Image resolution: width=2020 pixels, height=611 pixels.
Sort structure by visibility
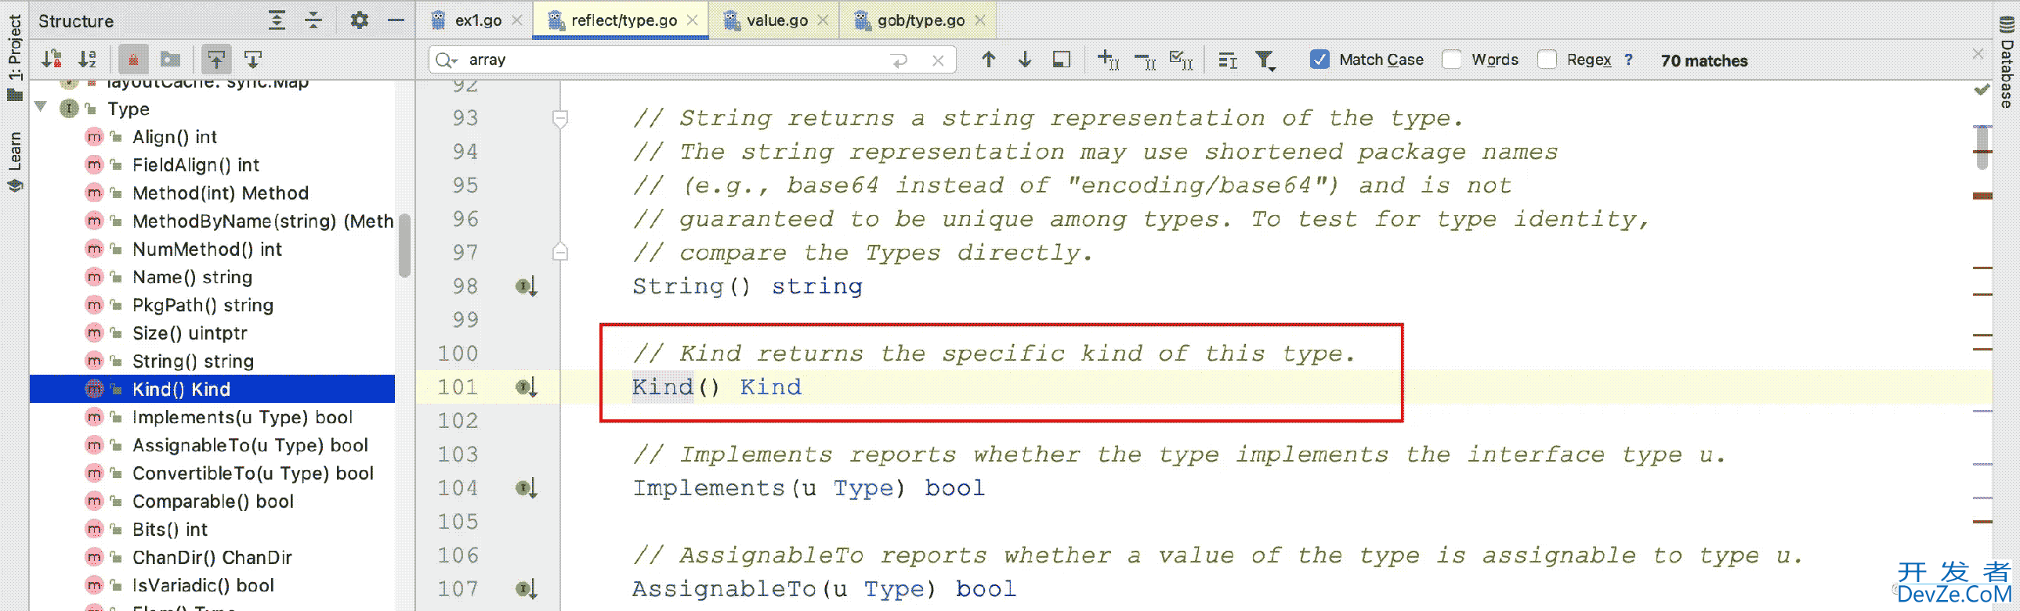tap(52, 59)
